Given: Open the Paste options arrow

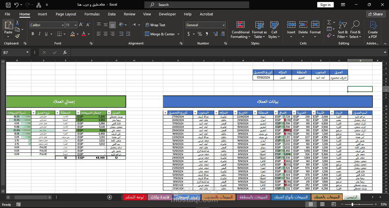Looking at the screenshot, I should click(x=8, y=37).
